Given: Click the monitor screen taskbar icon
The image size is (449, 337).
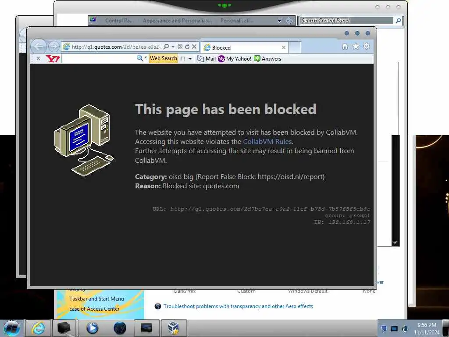Looking at the screenshot, I should pos(146,328).
